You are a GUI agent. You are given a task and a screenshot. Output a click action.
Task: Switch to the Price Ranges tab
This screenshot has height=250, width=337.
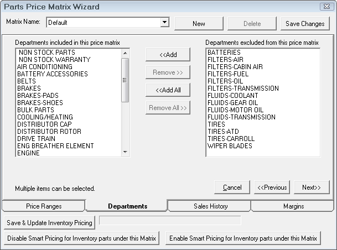[44, 206]
